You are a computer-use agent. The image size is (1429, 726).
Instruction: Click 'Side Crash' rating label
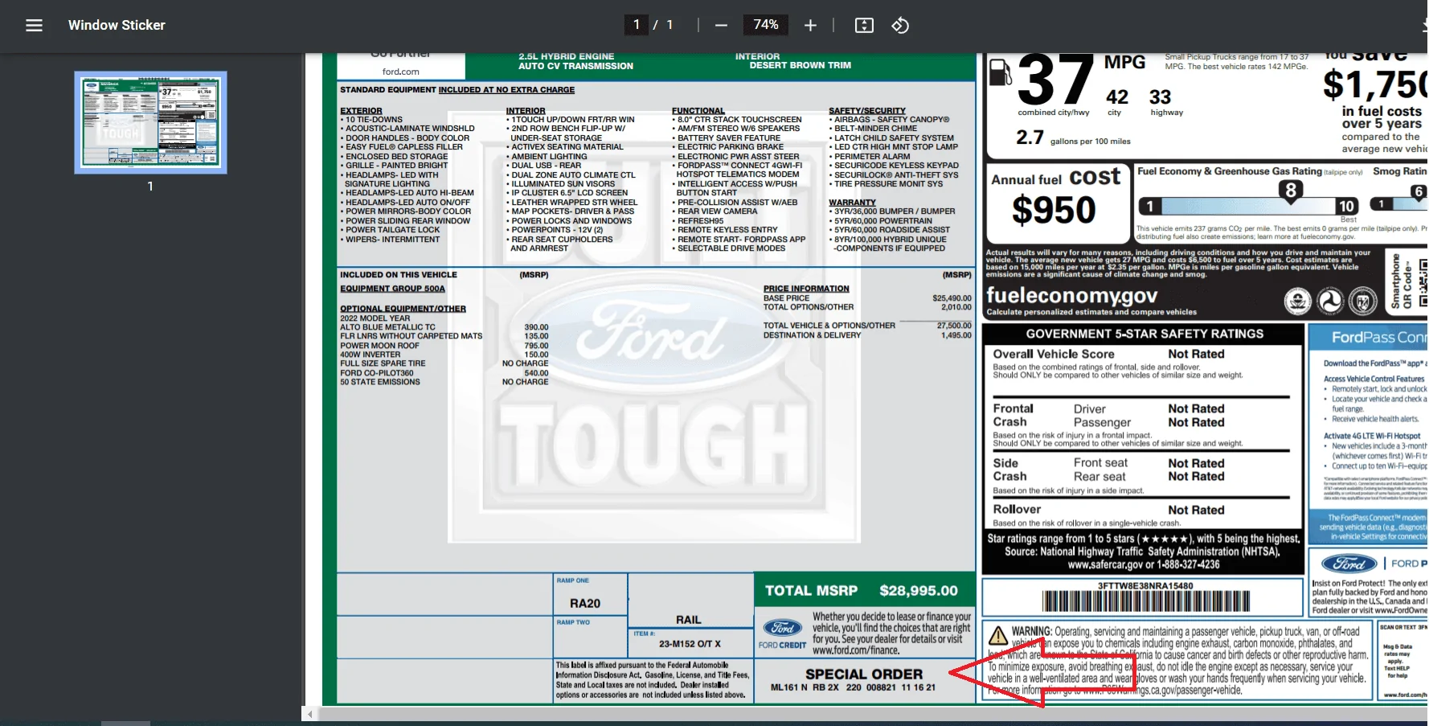click(1009, 470)
